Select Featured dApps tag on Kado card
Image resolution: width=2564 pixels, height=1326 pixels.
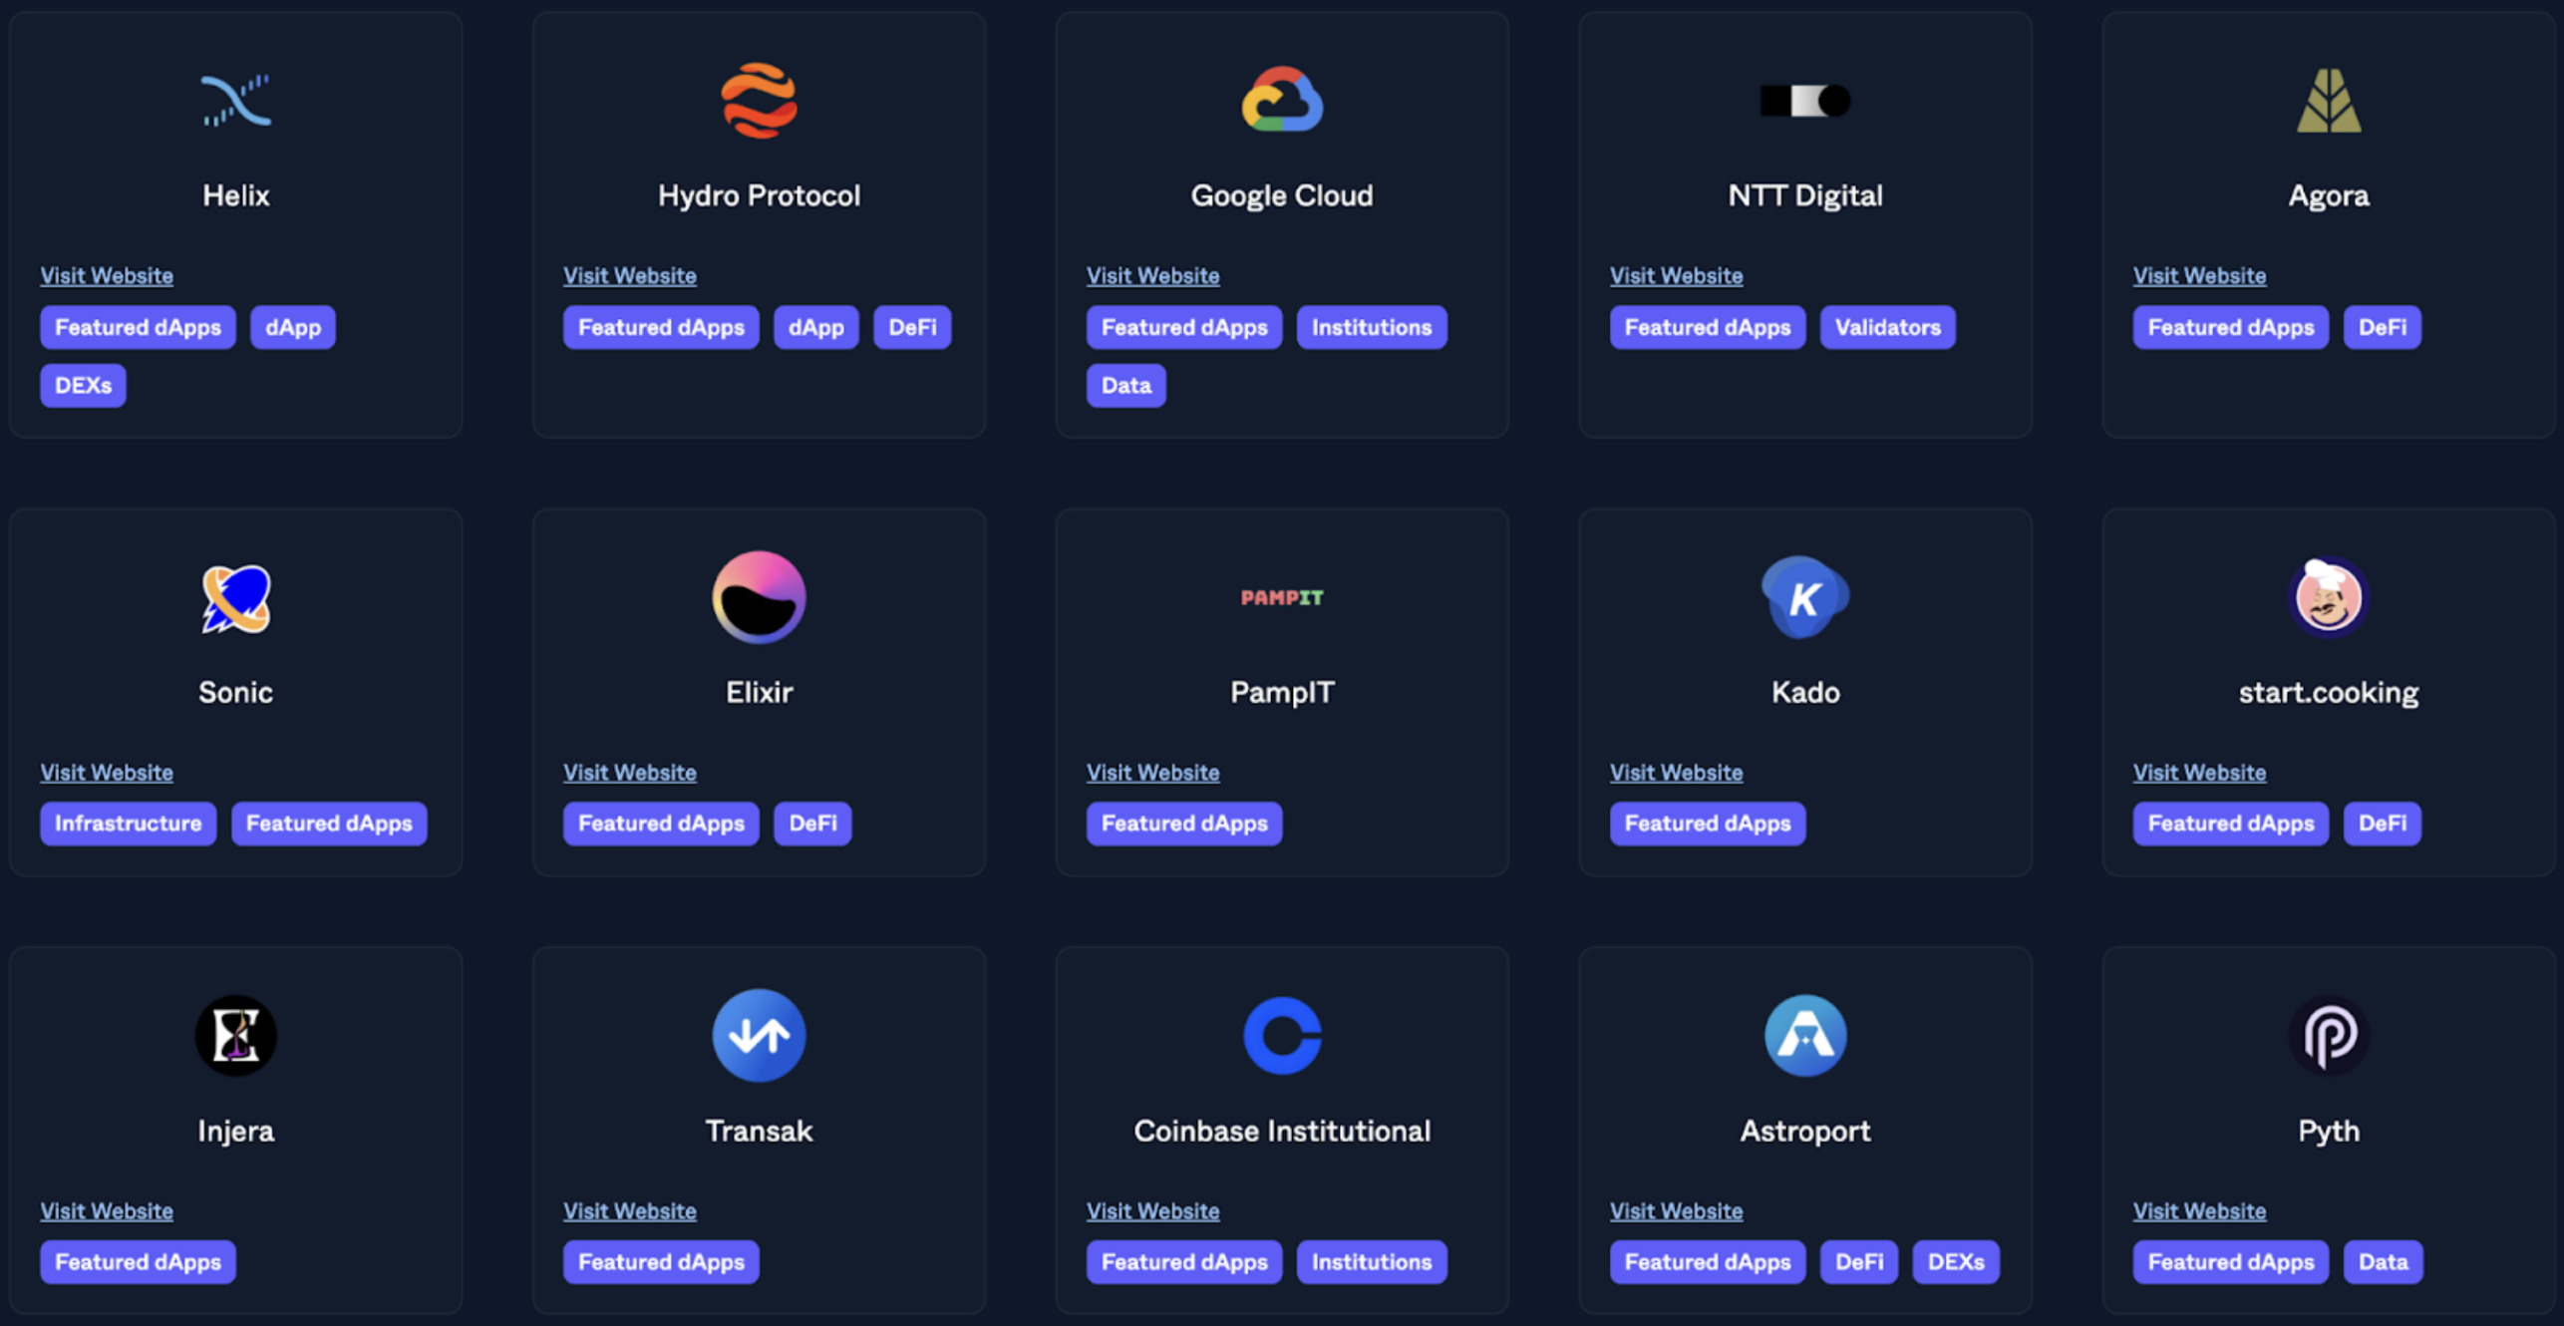point(1708,824)
